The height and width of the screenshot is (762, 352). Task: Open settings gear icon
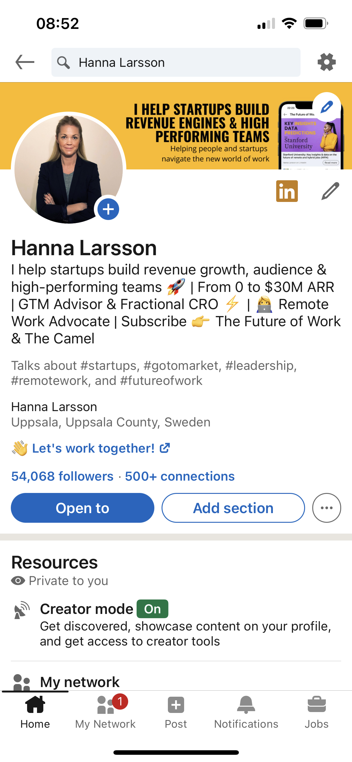click(326, 62)
